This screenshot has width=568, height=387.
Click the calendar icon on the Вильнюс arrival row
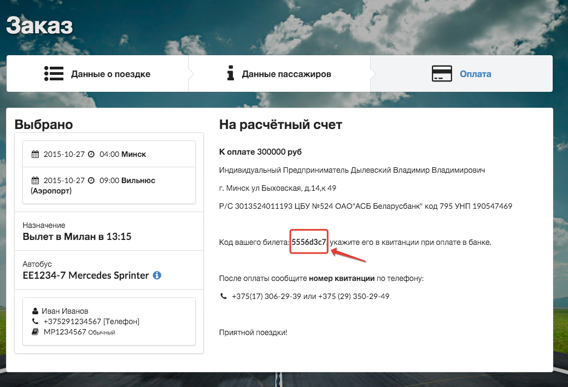pos(35,180)
